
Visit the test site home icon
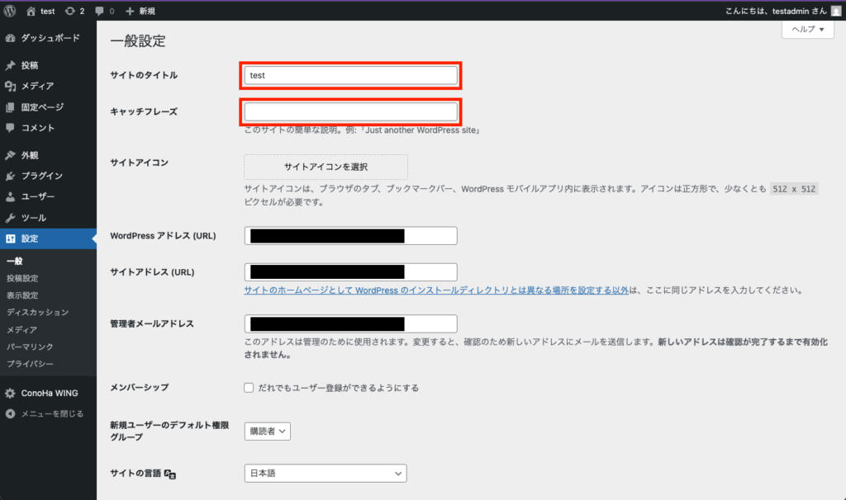click(31, 11)
